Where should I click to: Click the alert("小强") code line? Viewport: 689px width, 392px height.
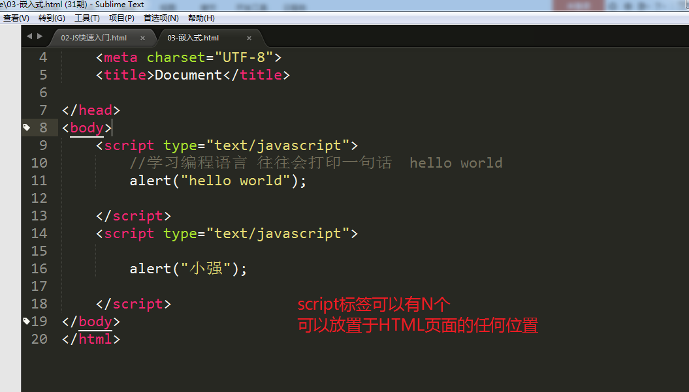coord(188,269)
